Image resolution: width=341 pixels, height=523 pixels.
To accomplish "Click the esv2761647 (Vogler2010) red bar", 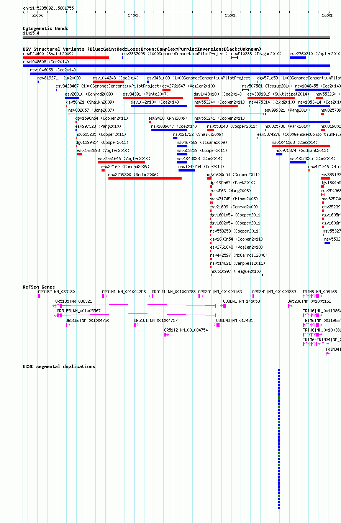I will point(166,90).
